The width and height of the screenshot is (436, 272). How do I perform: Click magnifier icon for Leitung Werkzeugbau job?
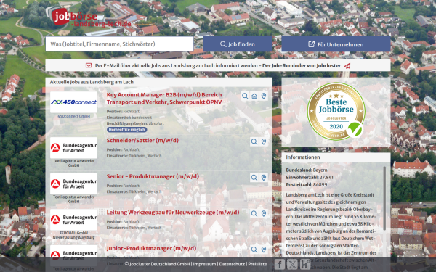[254, 214]
